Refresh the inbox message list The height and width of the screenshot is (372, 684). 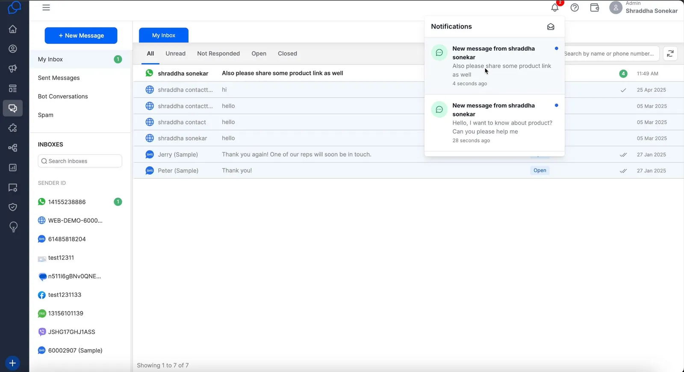pos(670,53)
